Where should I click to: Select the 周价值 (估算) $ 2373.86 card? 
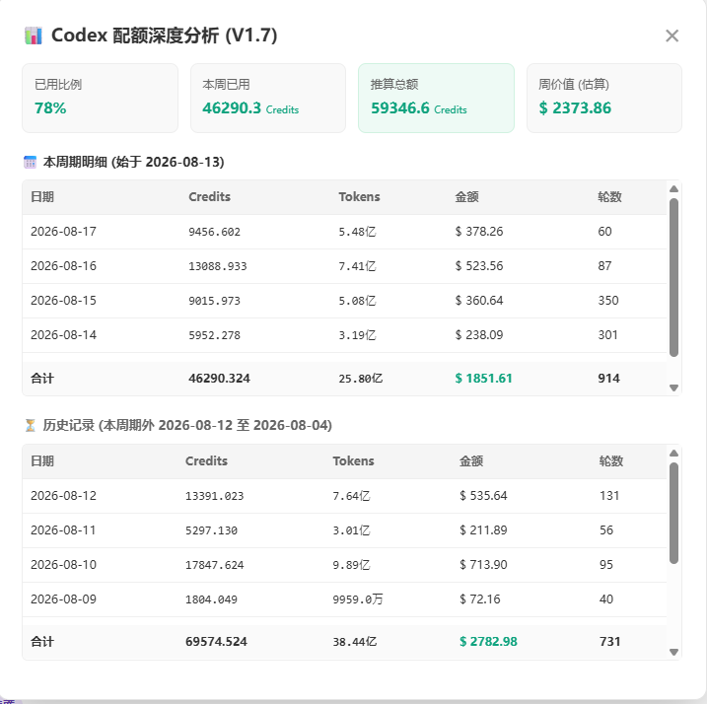604,98
